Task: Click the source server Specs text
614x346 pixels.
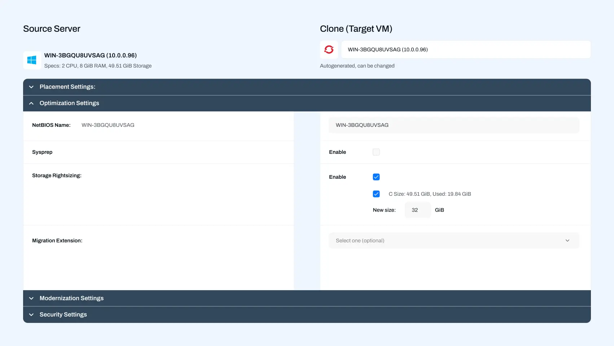Action: (x=98, y=66)
